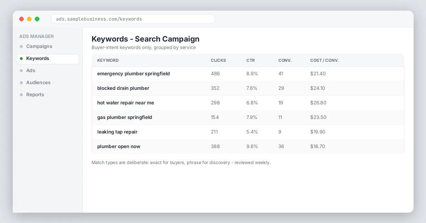
Task: Select the Keywords sidebar item
Action: (x=48, y=59)
